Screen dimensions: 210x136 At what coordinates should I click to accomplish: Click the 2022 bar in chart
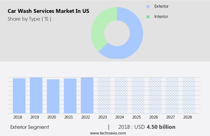tap(87, 95)
